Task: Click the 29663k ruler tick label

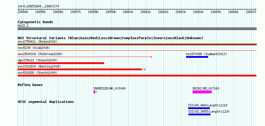Action: pos(181,12)
